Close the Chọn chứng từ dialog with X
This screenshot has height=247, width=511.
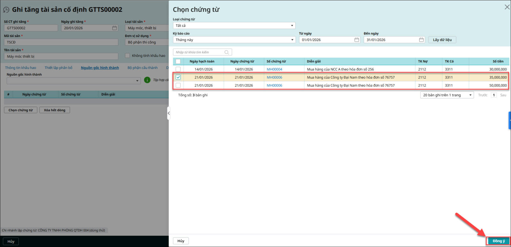(x=507, y=7)
